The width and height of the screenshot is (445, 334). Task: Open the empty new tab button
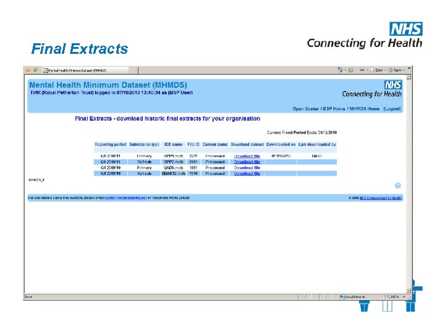133,70
